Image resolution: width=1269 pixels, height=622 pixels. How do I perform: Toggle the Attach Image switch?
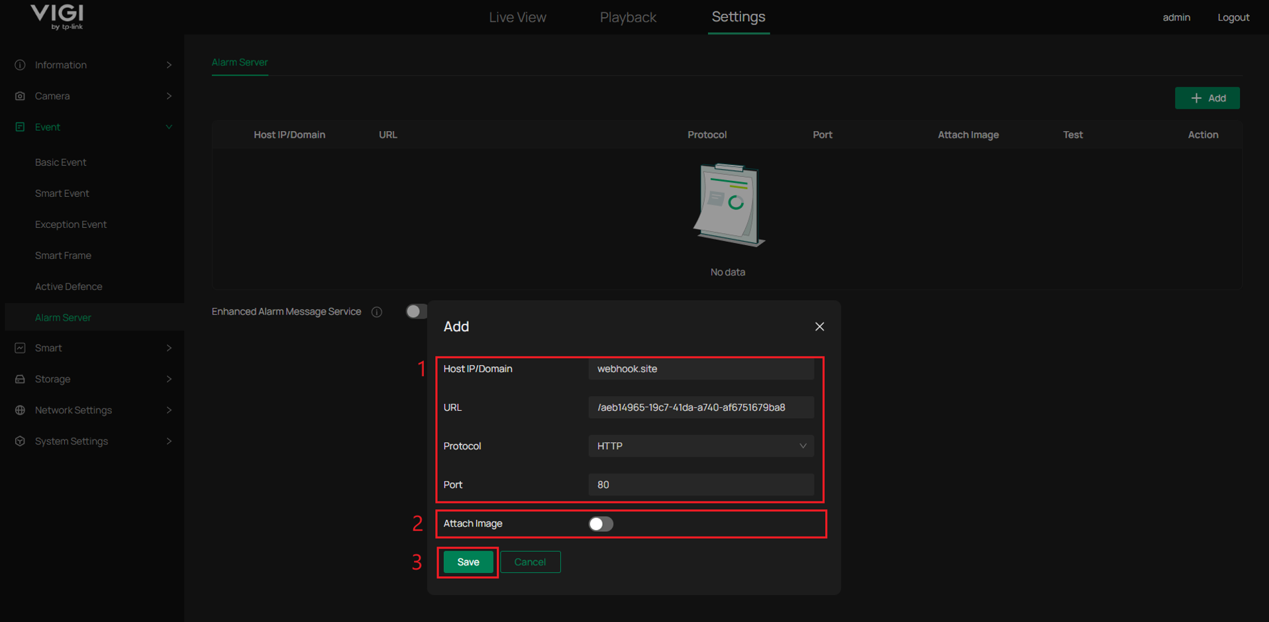[601, 524]
